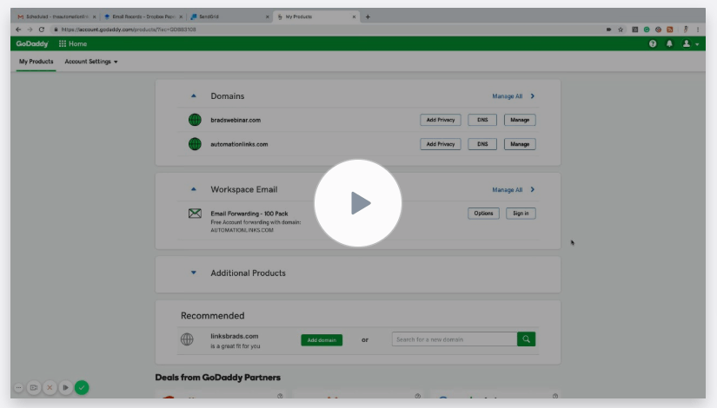Click the linksbrads.com recommended domain text
717x408 pixels.
(x=234, y=336)
